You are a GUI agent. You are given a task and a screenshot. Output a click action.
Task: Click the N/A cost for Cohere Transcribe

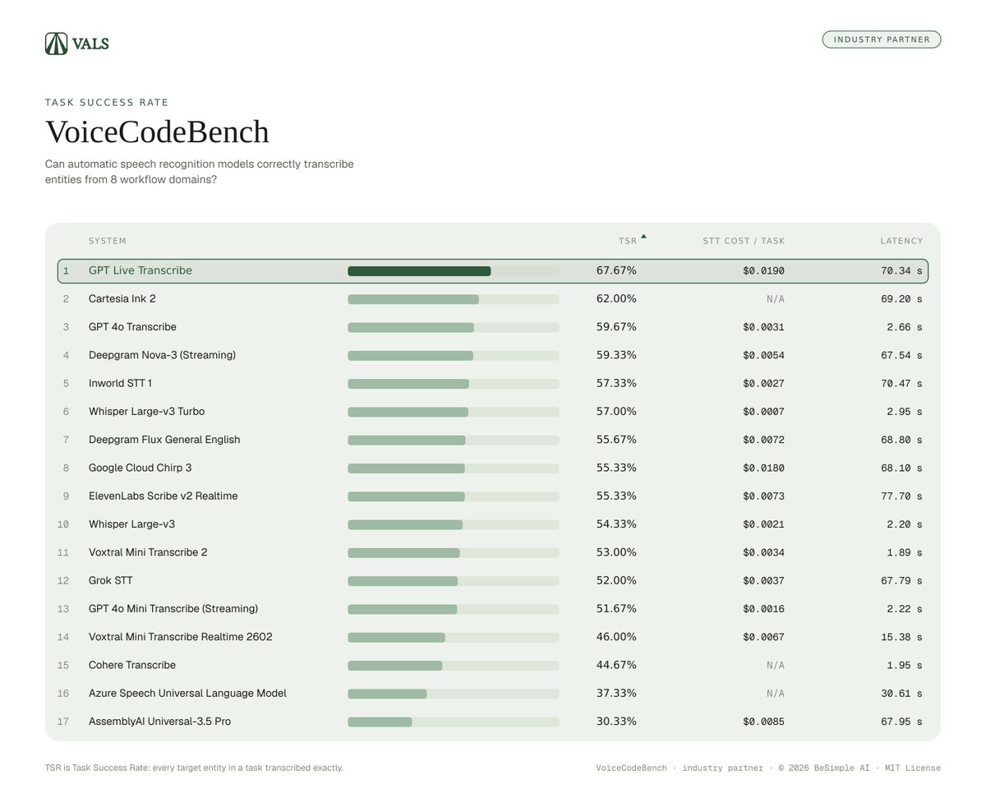click(x=776, y=665)
